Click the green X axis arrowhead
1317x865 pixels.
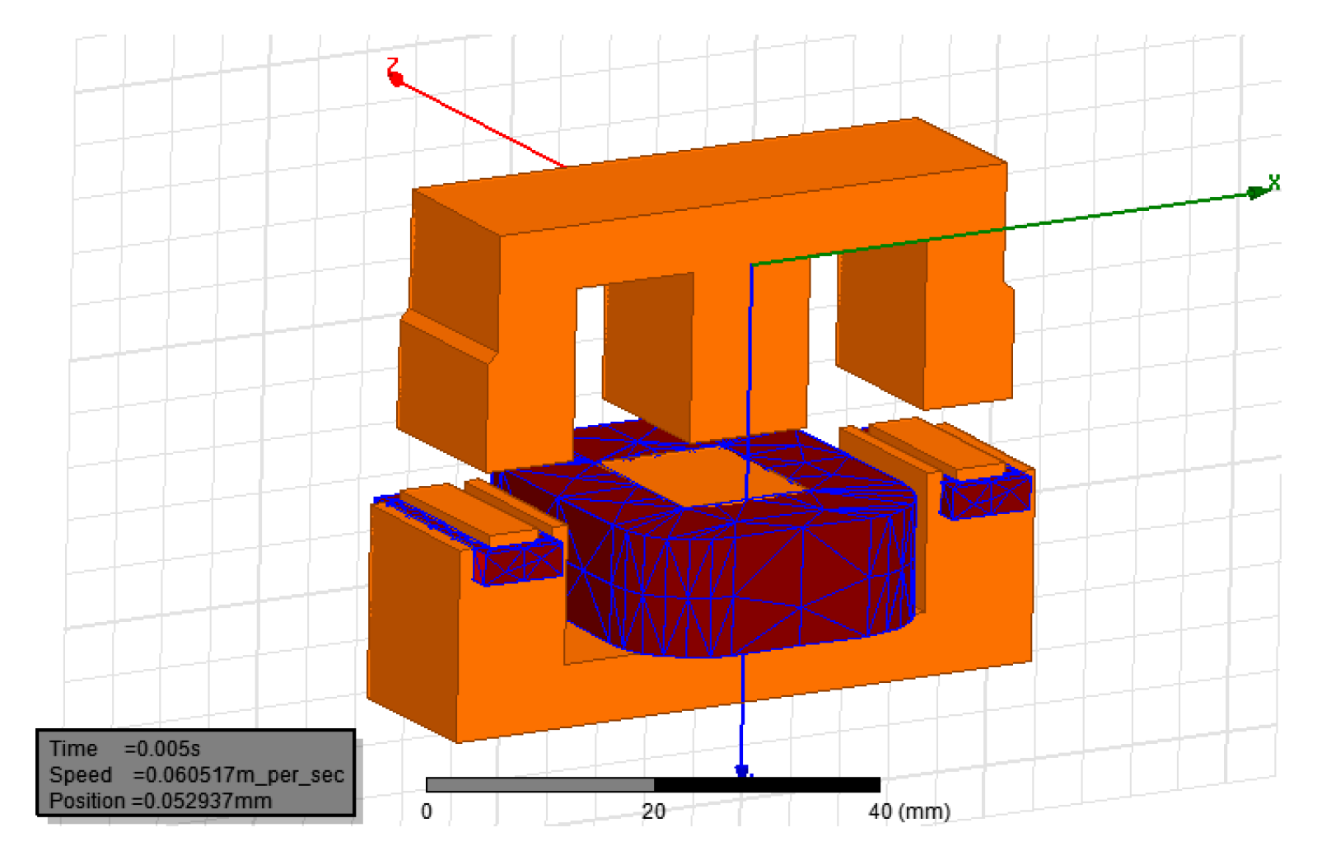(x=1258, y=193)
